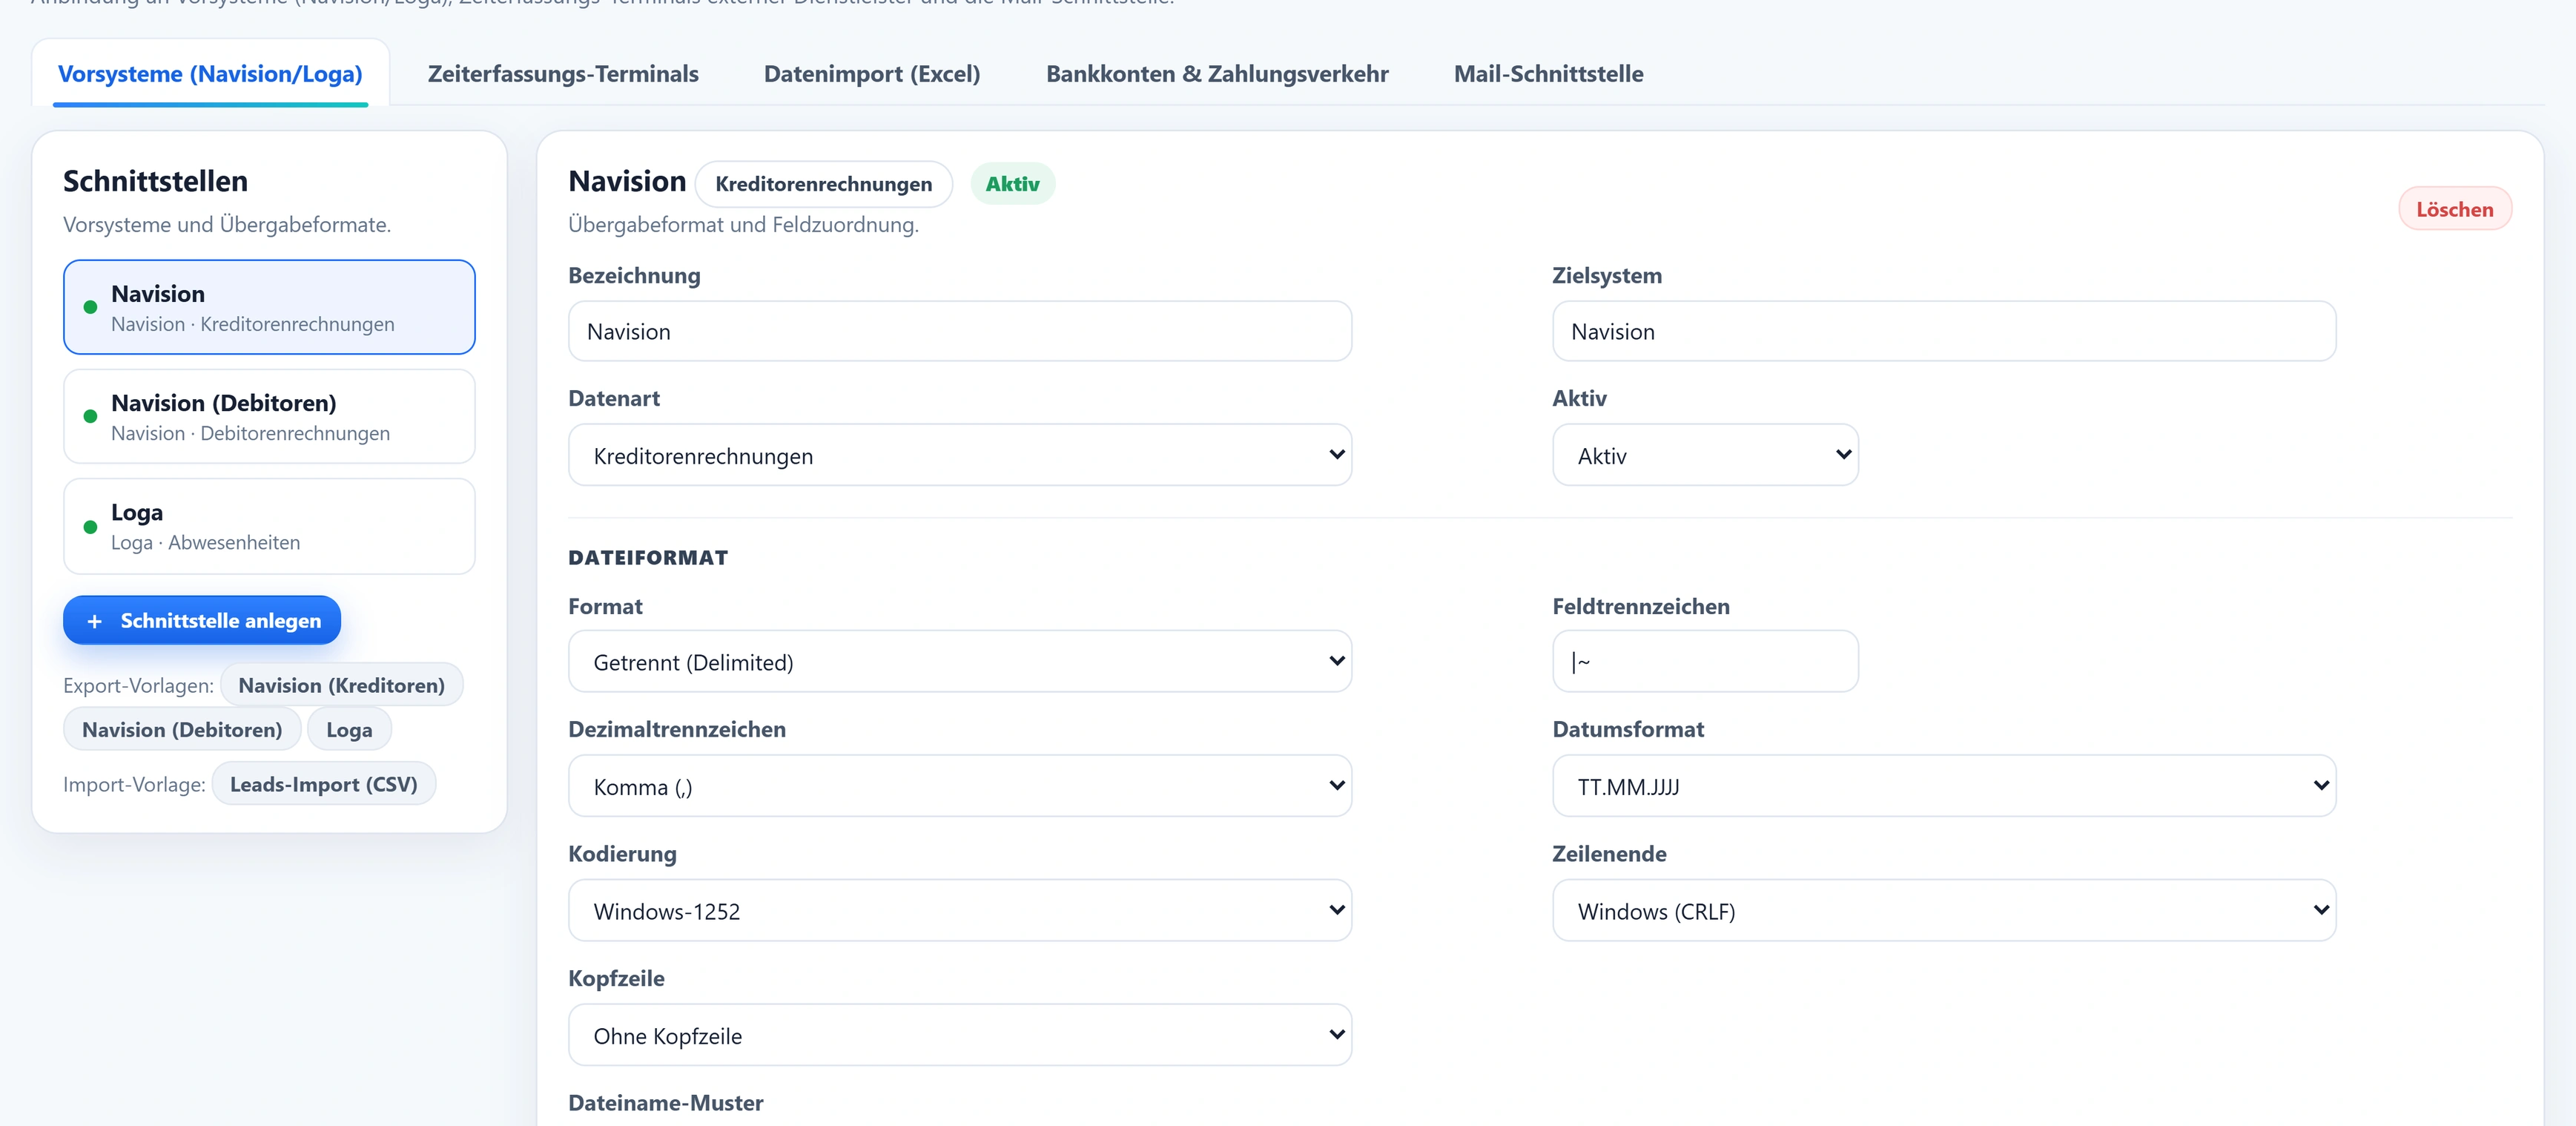This screenshot has height=1126, width=2576.
Task: Click the Schnittstellen panel heading
Action: [155, 181]
